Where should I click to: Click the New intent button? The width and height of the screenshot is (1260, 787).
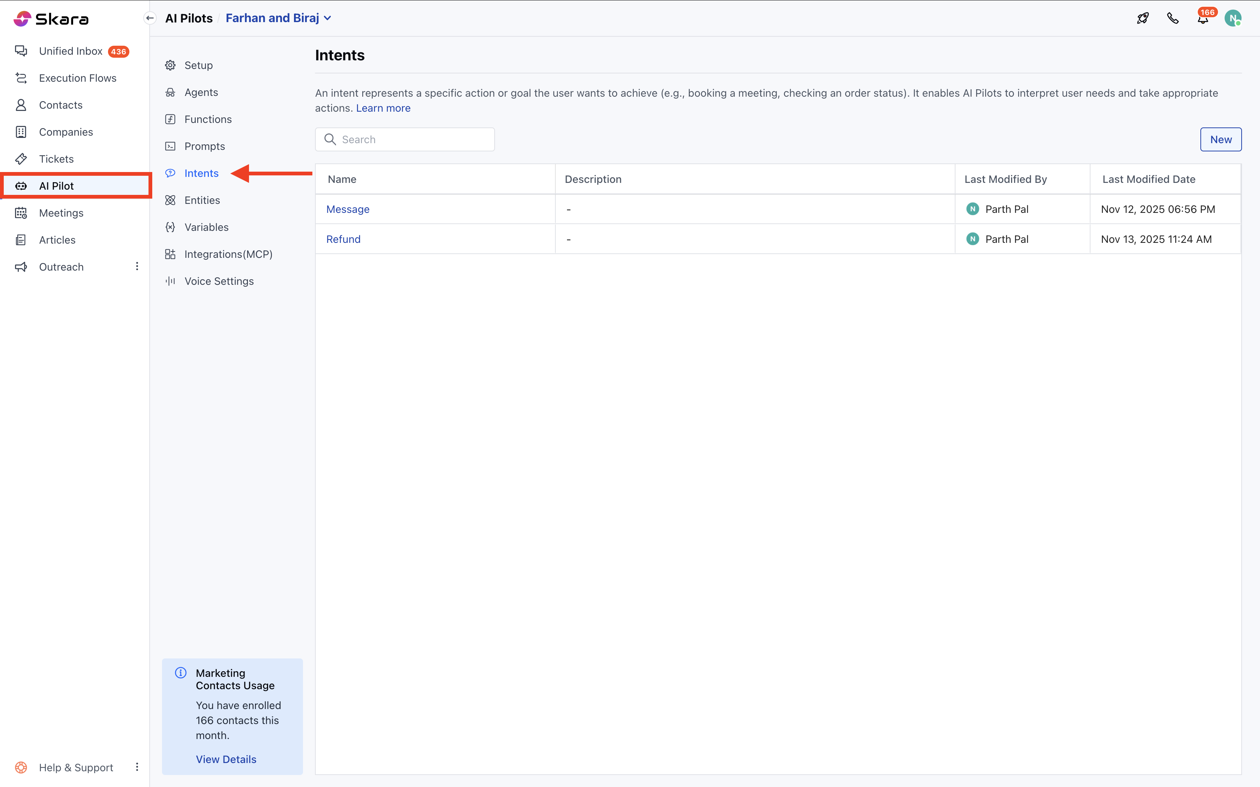click(x=1220, y=139)
